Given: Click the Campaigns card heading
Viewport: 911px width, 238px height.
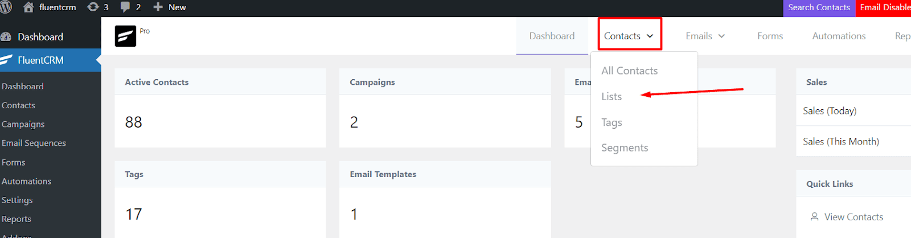Looking at the screenshot, I should (x=372, y=82).
